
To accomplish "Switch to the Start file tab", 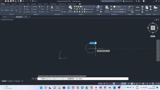I will pyautogui.click(x=4, y=17).
